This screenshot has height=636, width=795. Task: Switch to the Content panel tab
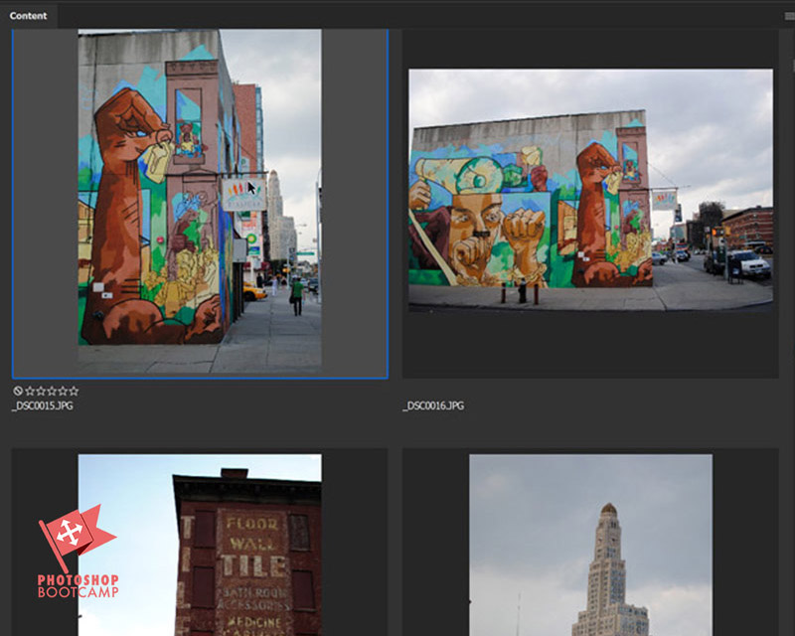pos(29,16)
